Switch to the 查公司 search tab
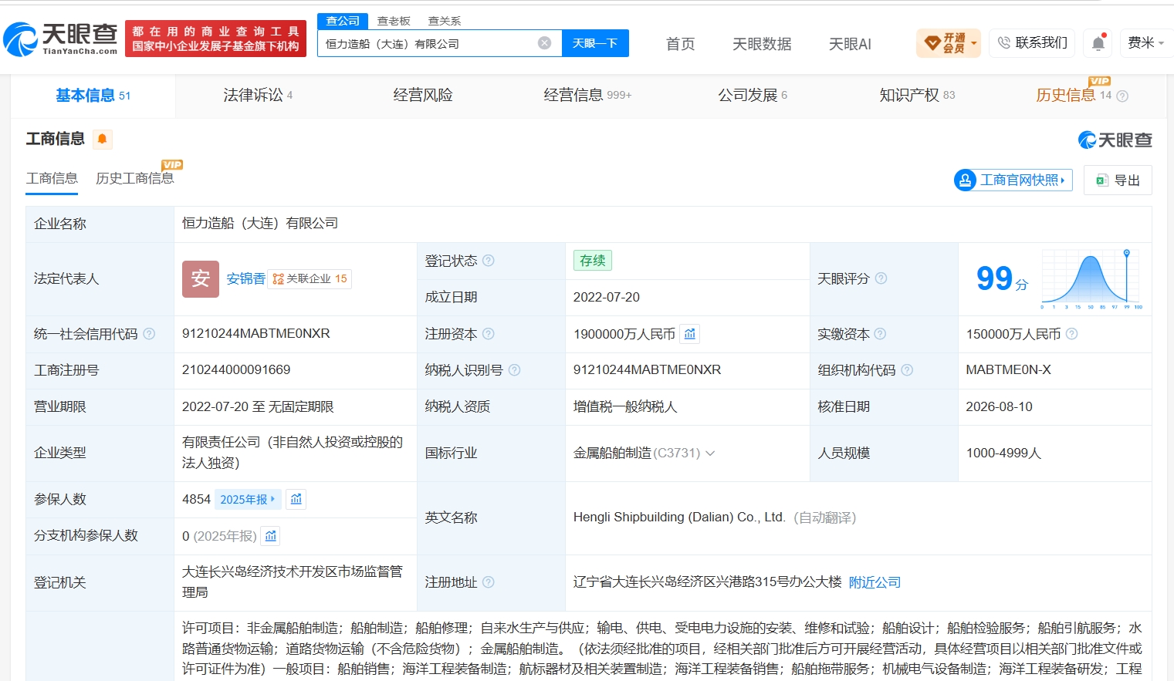This screenshot has height=681, width=1174. [343, 21]
